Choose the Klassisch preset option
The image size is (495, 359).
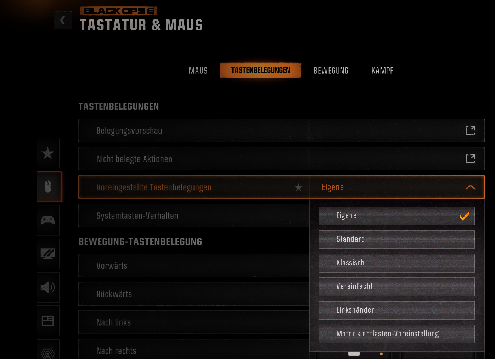pos(396,263)
